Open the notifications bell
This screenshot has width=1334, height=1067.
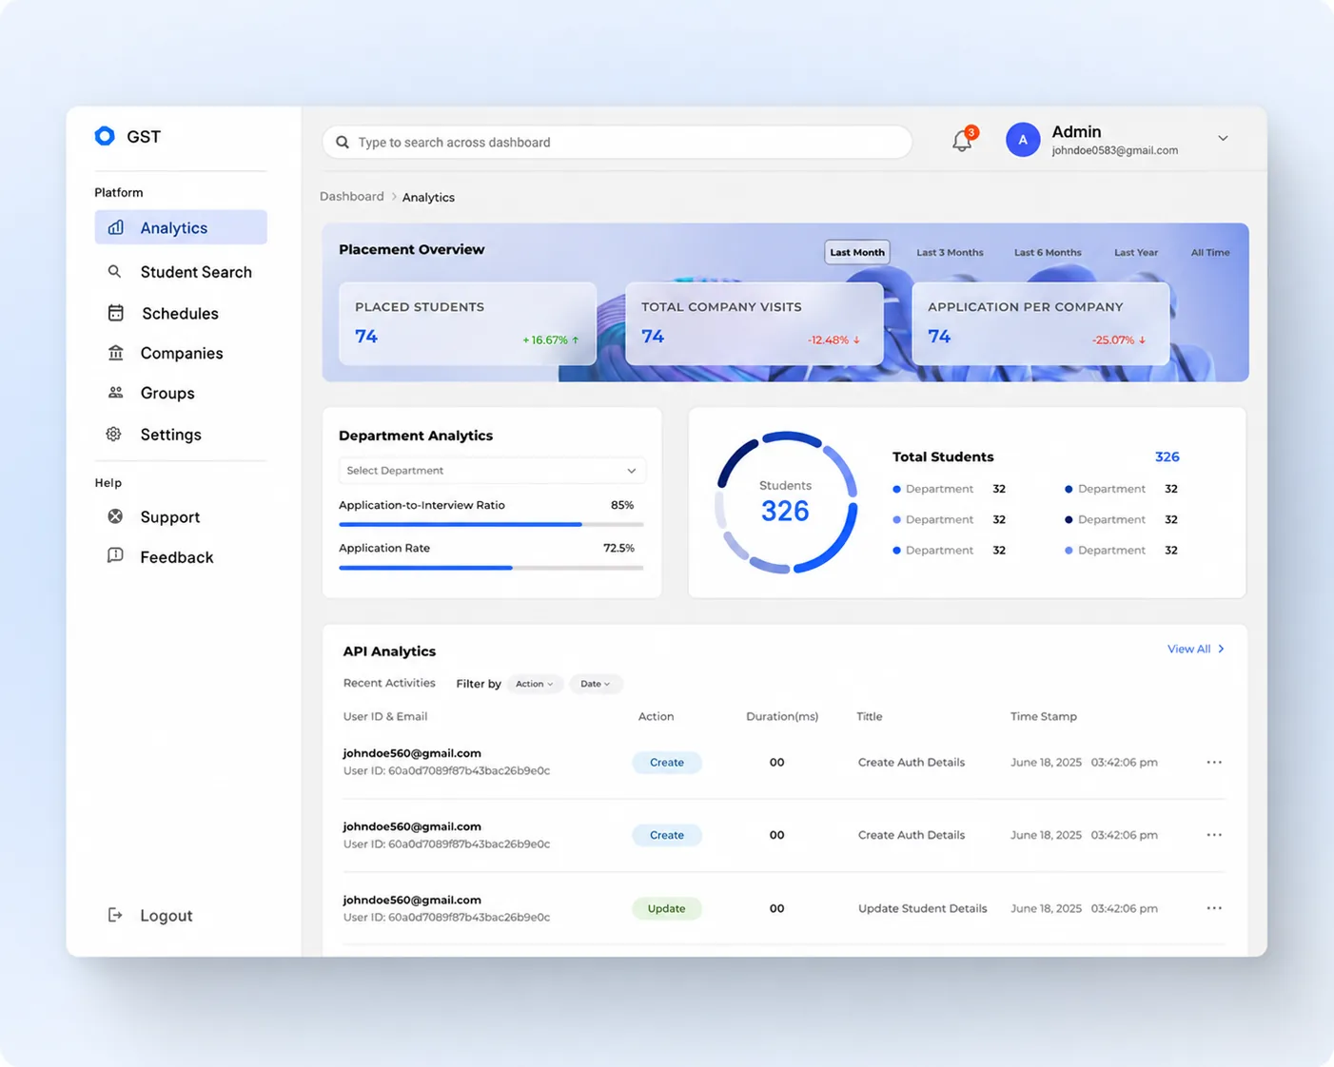(x=963, y=141)
